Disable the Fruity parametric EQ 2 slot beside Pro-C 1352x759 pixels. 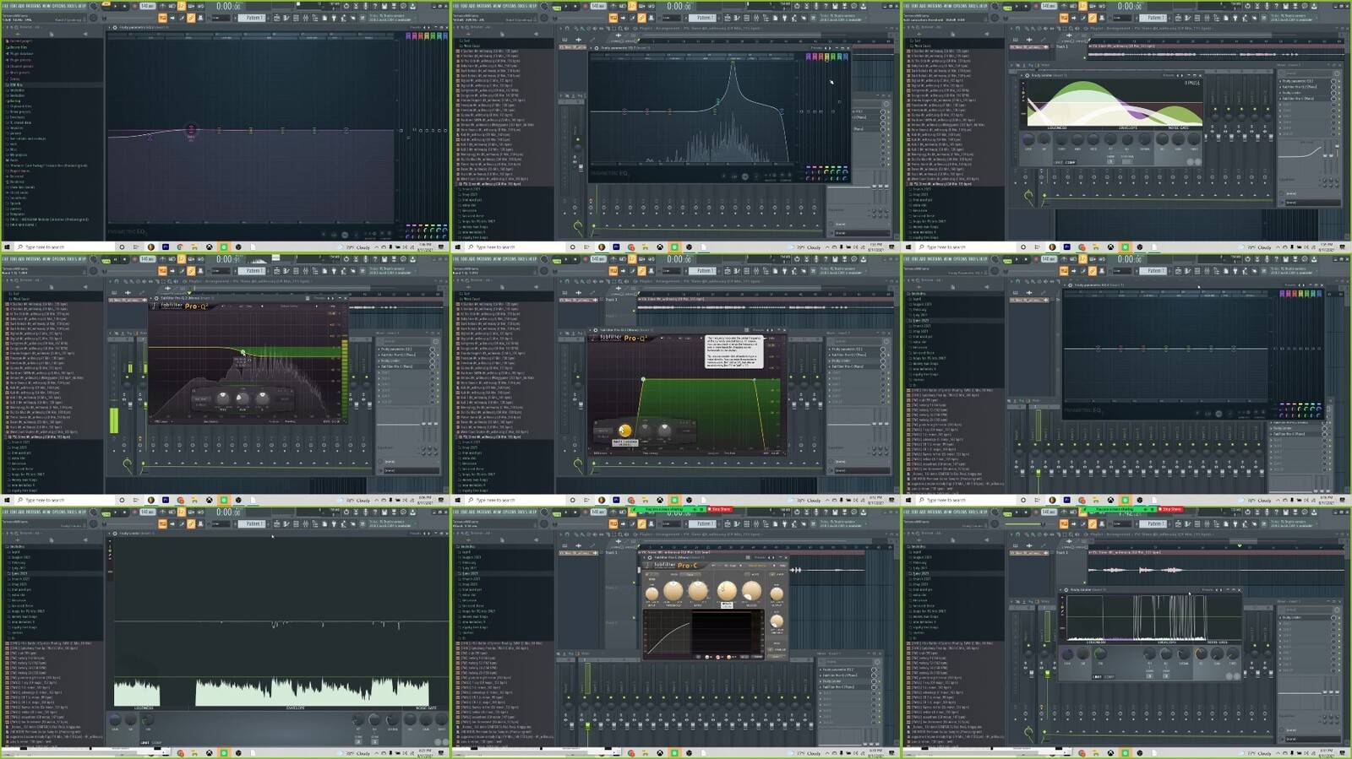[874, 670]
